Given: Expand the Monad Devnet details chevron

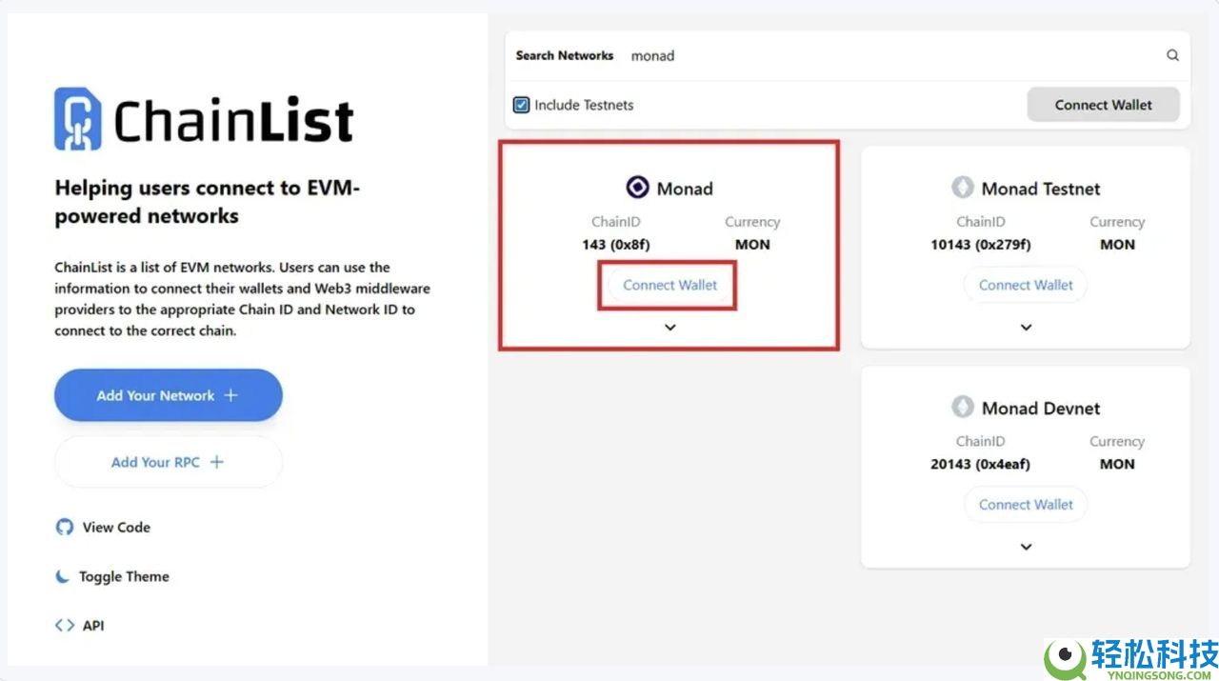Looking at the screenshot, I should point(1026,546).
